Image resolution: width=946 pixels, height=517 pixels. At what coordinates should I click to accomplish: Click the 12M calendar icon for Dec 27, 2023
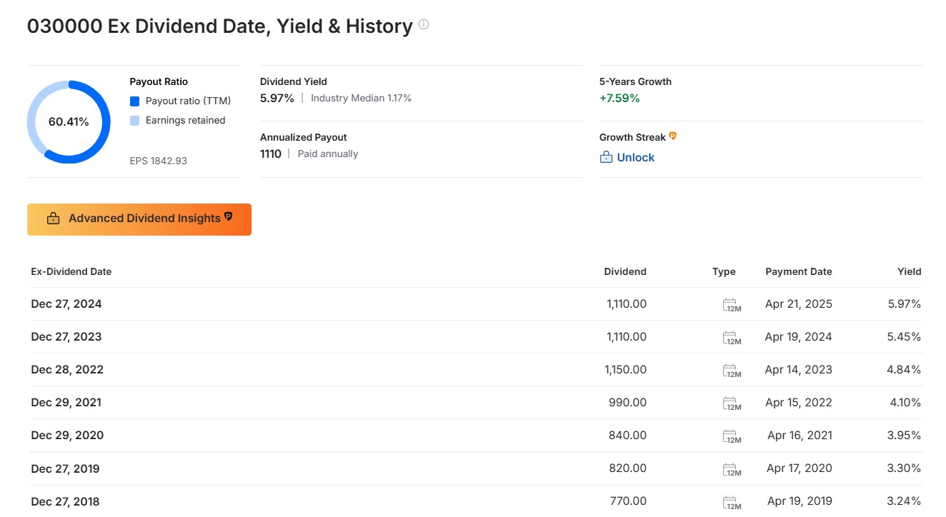click(x=730, y=338)
